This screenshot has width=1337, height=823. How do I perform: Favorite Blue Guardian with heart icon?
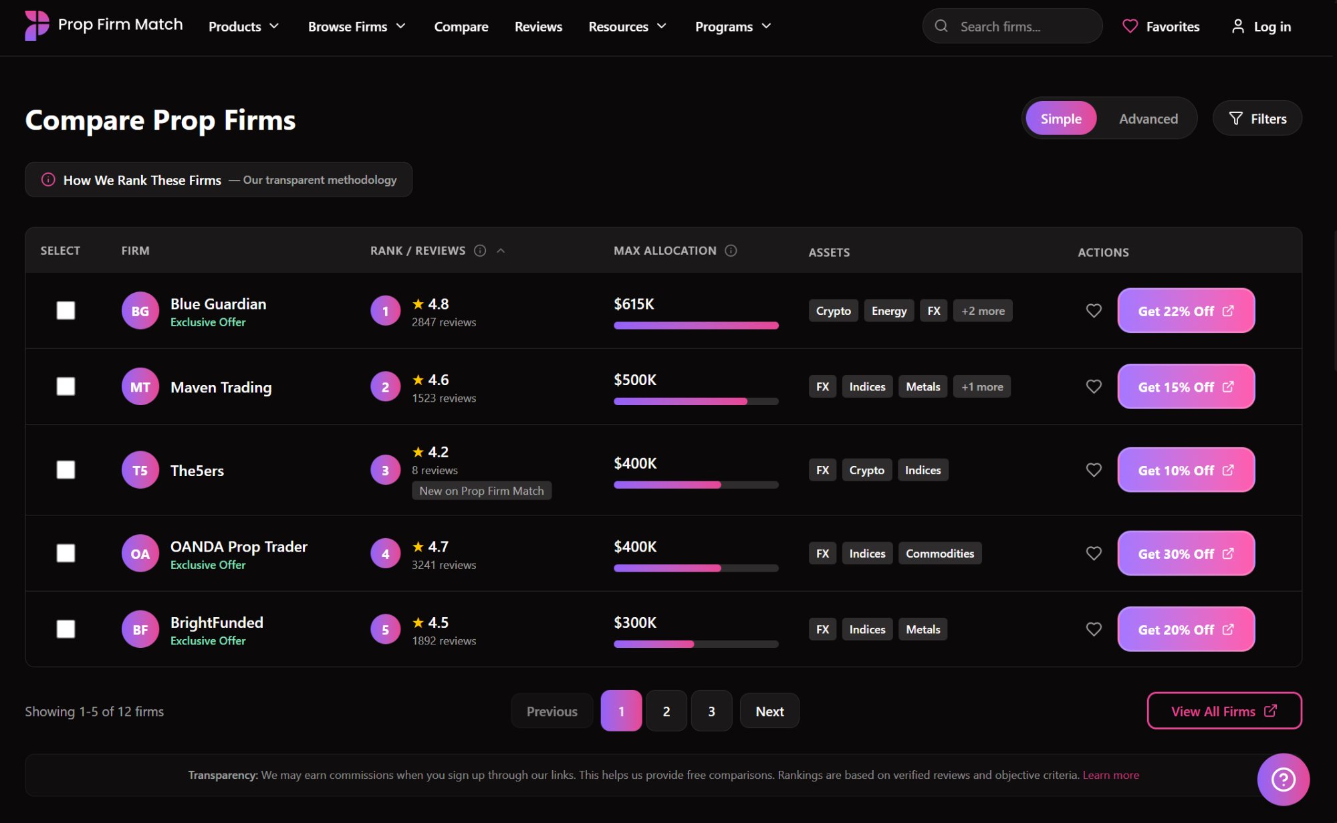pos(1094,310)
